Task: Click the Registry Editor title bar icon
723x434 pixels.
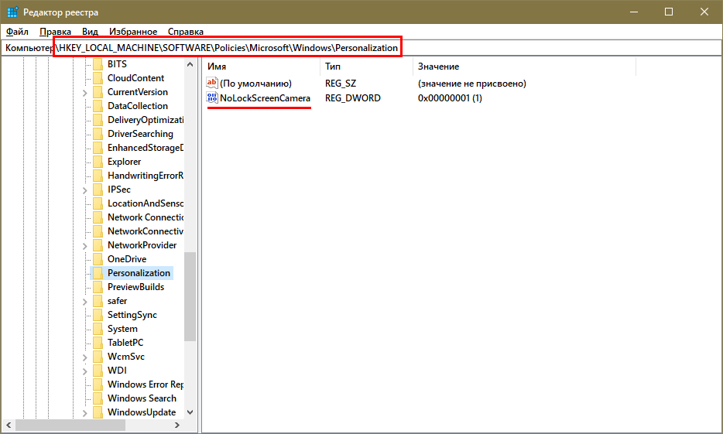Action: click(x=12, y=12)
